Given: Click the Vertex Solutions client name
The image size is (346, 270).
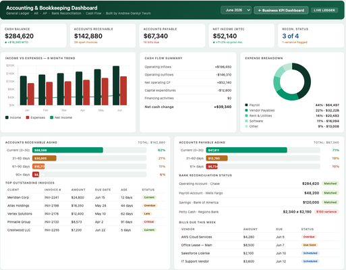Looking at the screenshot, I should [20, 213].
